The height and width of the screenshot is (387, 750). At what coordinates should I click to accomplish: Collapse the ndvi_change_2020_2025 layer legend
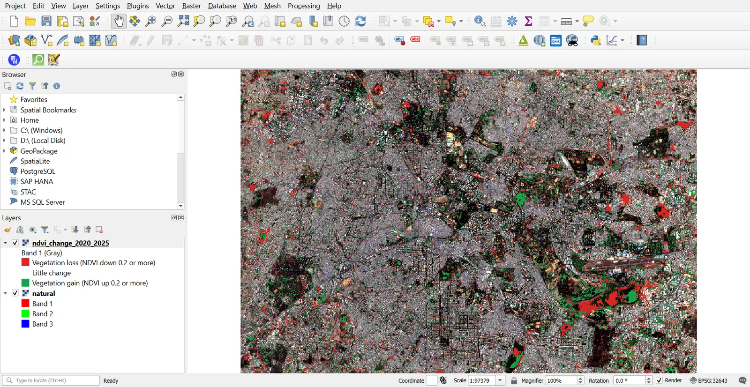point(5,243)
